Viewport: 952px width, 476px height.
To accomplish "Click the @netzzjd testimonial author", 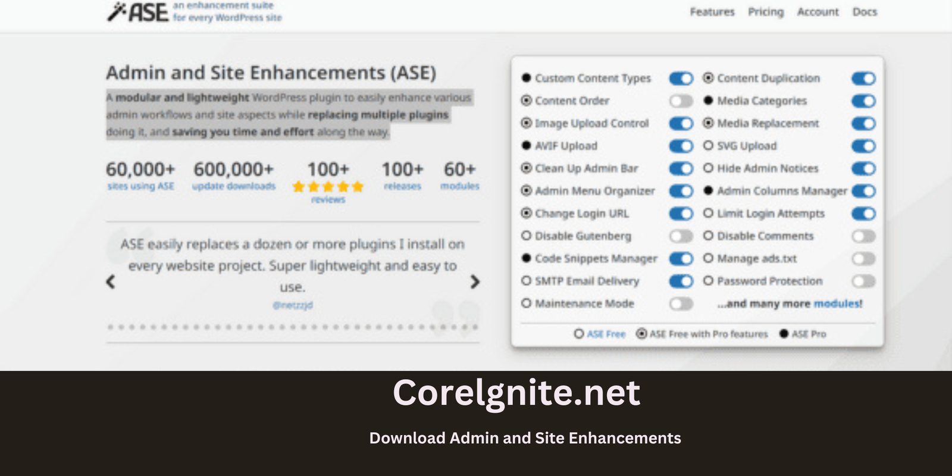I will pos(292,305).
